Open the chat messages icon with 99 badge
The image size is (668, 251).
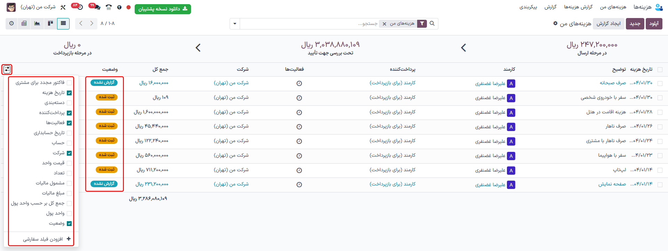tap(96, 7)
